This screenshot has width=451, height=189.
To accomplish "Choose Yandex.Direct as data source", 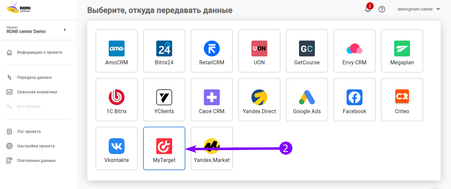I will 259,100.
